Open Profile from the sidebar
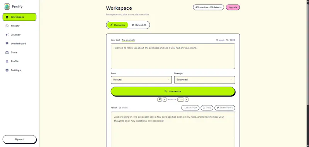Image resolution: width=309 pixels, height=147 pixels. [20, 61]
